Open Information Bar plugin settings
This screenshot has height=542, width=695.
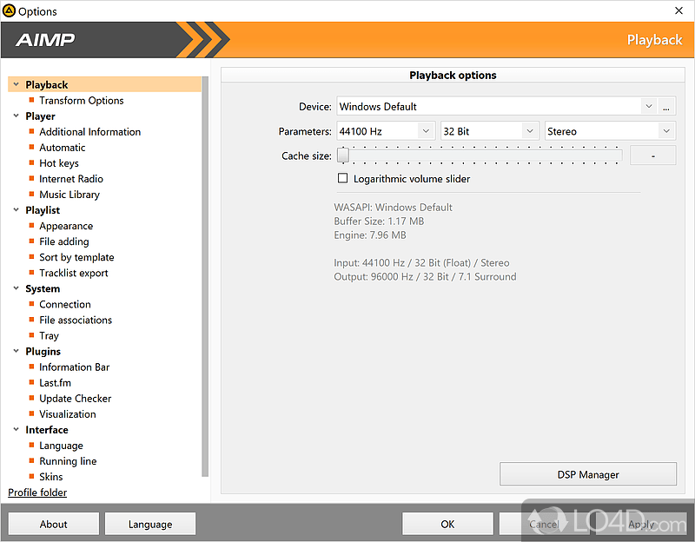click(74, 367)
